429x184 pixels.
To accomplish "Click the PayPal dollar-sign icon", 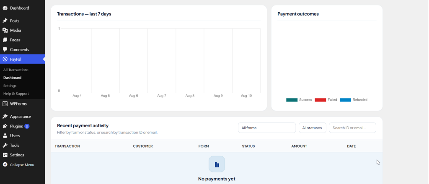I will 5,59.
